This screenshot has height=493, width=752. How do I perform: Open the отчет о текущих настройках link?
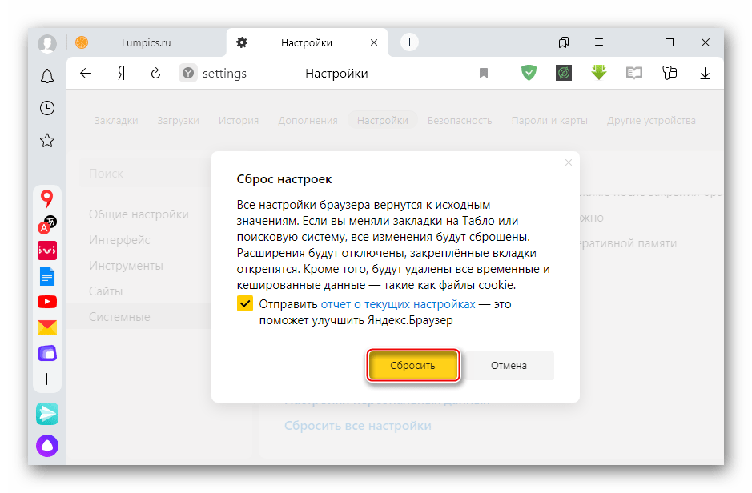point(398,304)
